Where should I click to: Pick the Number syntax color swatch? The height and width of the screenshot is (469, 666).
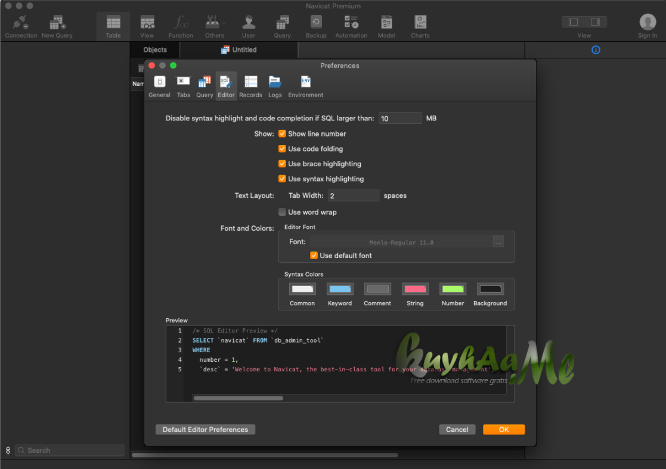453,289
